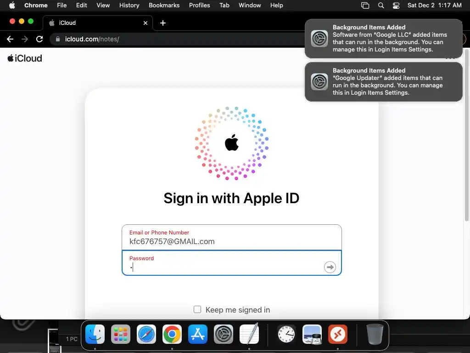Open TextEdit from the Dock
Viewport: 470px width, 353px height.
(x=249, y=334)
